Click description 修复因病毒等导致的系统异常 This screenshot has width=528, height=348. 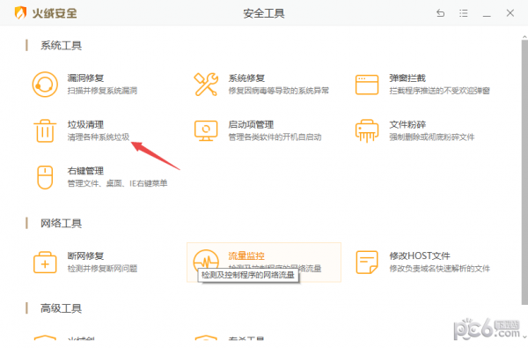[x=279, y=91]
